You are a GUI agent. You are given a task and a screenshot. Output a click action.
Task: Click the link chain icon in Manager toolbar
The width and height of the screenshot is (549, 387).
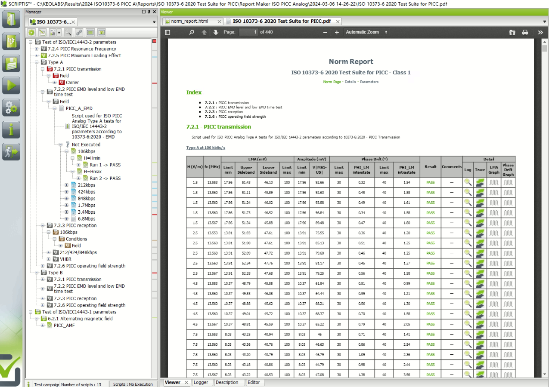click(79, 32)
